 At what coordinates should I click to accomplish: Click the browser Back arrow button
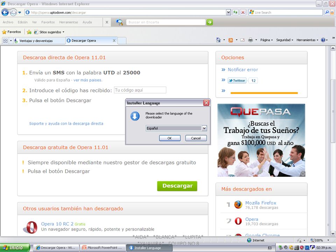[x=5, y=13]
